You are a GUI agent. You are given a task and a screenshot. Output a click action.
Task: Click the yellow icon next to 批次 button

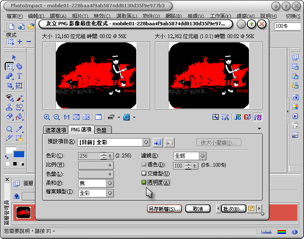pyautogui.click(x=251, y=209)
